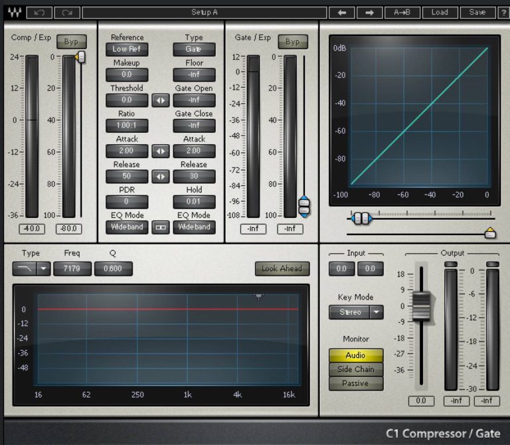Select Passive monitor mode
Screen dimensions: 510x445
(356, 383)
